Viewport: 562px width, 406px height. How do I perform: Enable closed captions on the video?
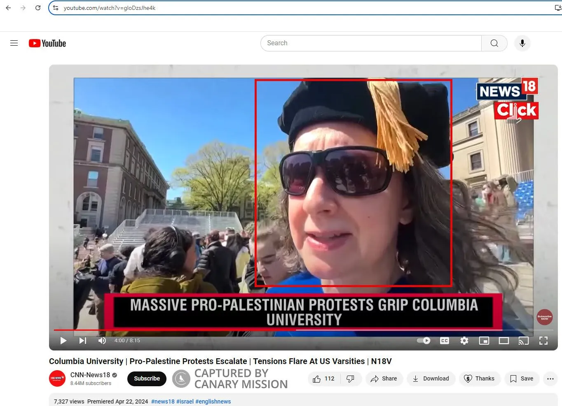pyautogui.click(x=444, y=341)
